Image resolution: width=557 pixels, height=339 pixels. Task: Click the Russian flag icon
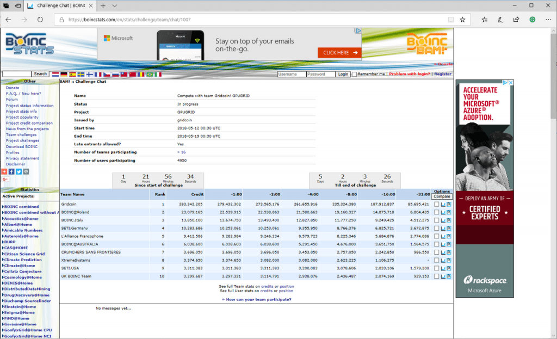115,74
